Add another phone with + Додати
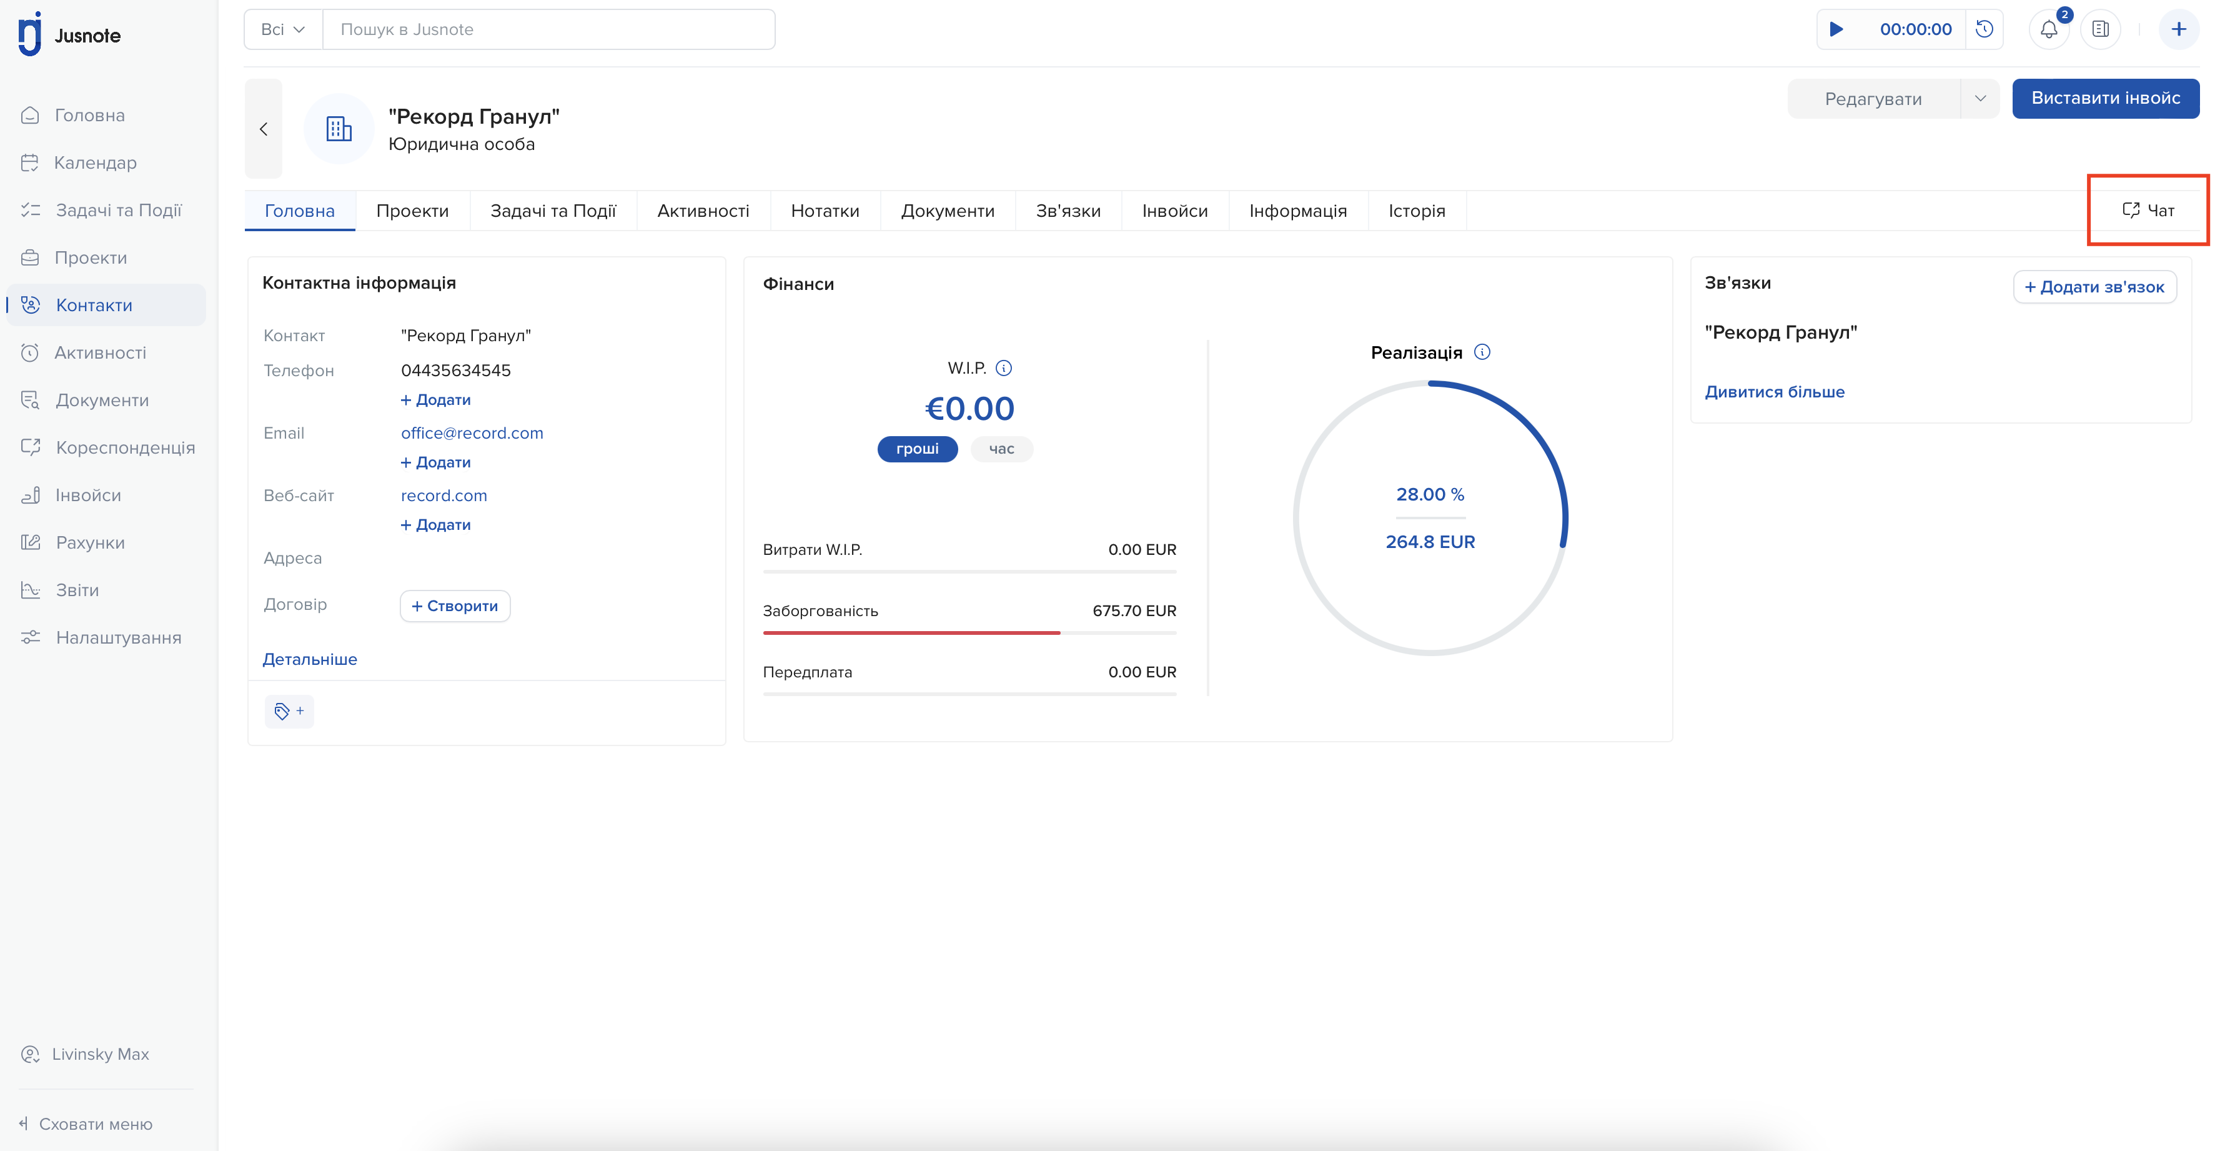Image resolution: width=2225 pixels, height=1151 pixels. click(x=435, y=400)
